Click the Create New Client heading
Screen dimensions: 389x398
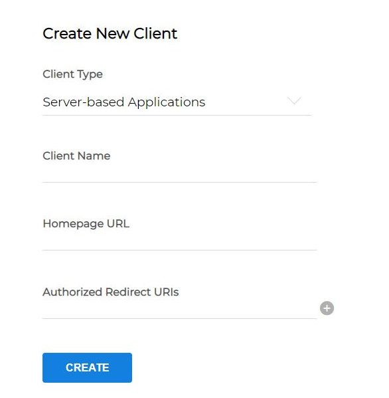[110, 33]
